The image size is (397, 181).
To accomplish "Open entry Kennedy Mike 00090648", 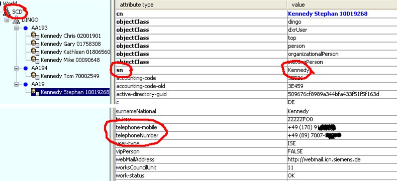I will click(x=70, y=60).
